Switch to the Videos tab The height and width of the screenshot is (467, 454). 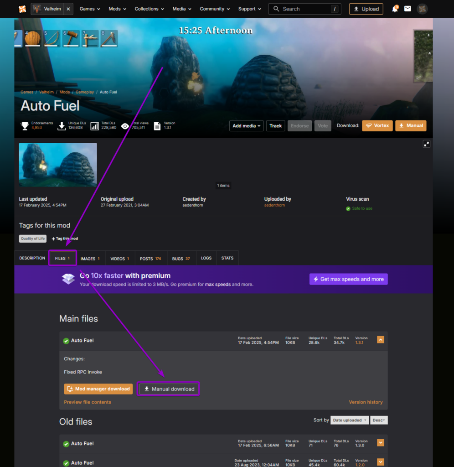point(120,259)
